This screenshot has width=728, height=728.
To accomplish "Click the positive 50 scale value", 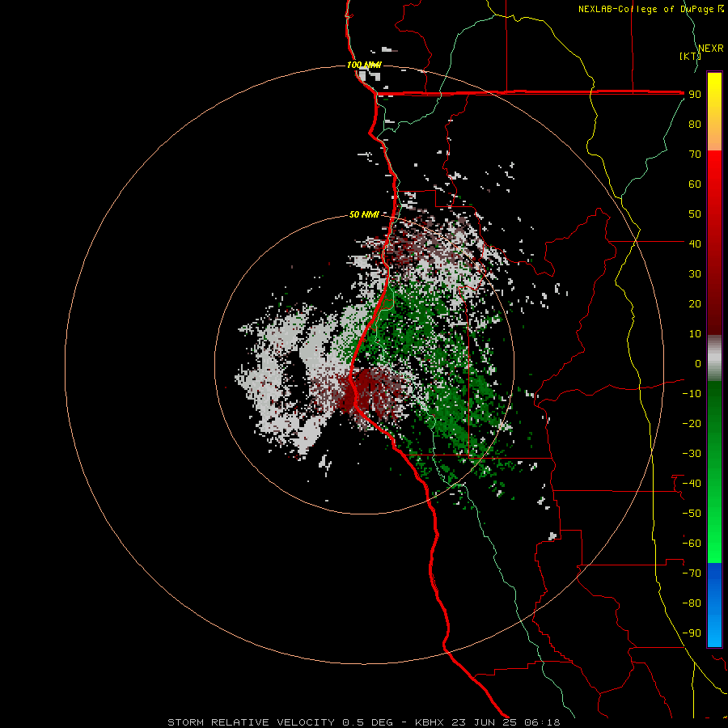I will tap(695, 214).
